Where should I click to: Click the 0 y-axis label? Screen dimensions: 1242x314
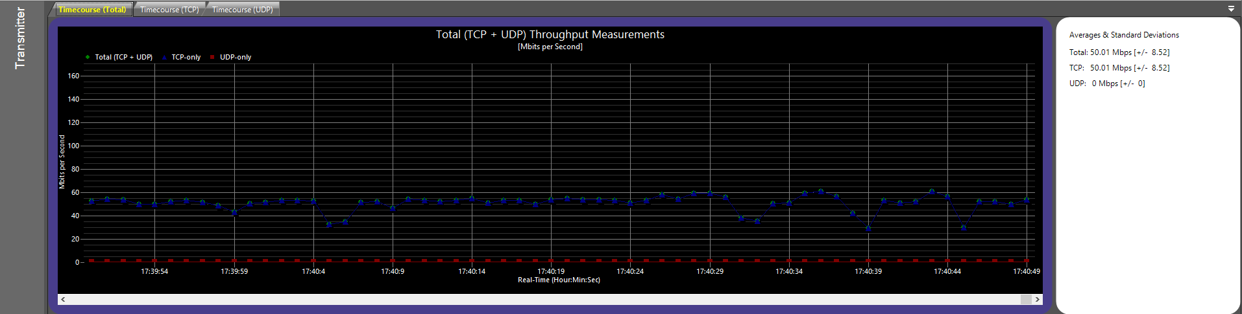(x=77, y=262)
